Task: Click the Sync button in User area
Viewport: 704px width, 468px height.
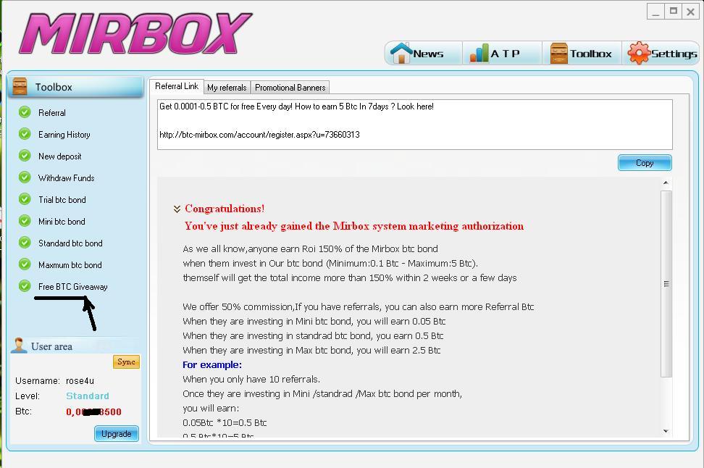Action: (126, 362)
